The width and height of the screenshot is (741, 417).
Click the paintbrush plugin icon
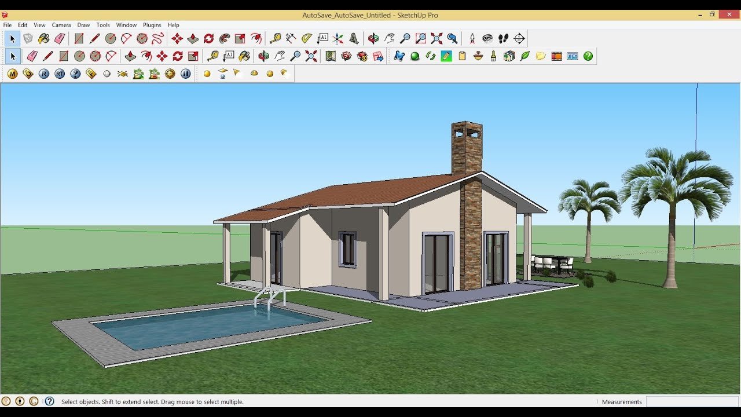(x=493, y=56)
